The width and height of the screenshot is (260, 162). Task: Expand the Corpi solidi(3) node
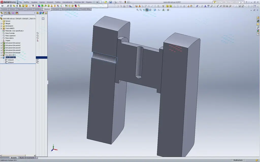(x=1, y=28)
